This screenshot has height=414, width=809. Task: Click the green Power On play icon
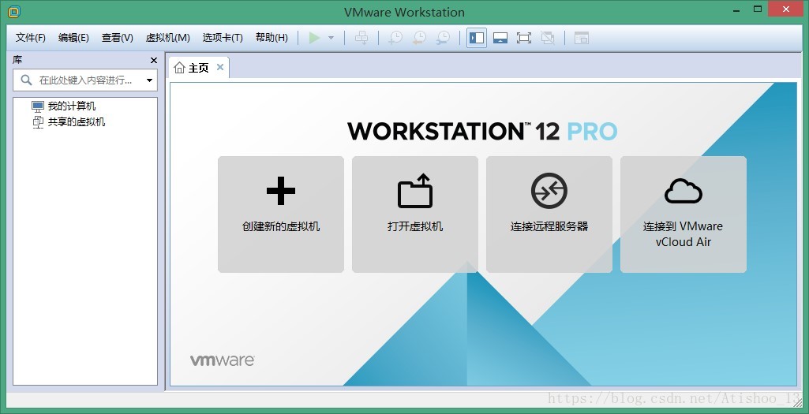pos(314,38)
